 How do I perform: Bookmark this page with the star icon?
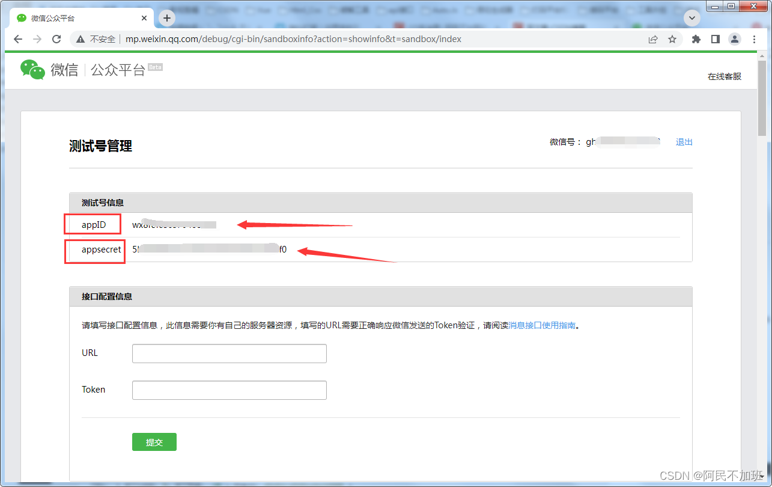672,39
